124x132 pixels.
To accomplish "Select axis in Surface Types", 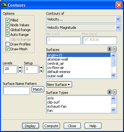I will 79,98.
